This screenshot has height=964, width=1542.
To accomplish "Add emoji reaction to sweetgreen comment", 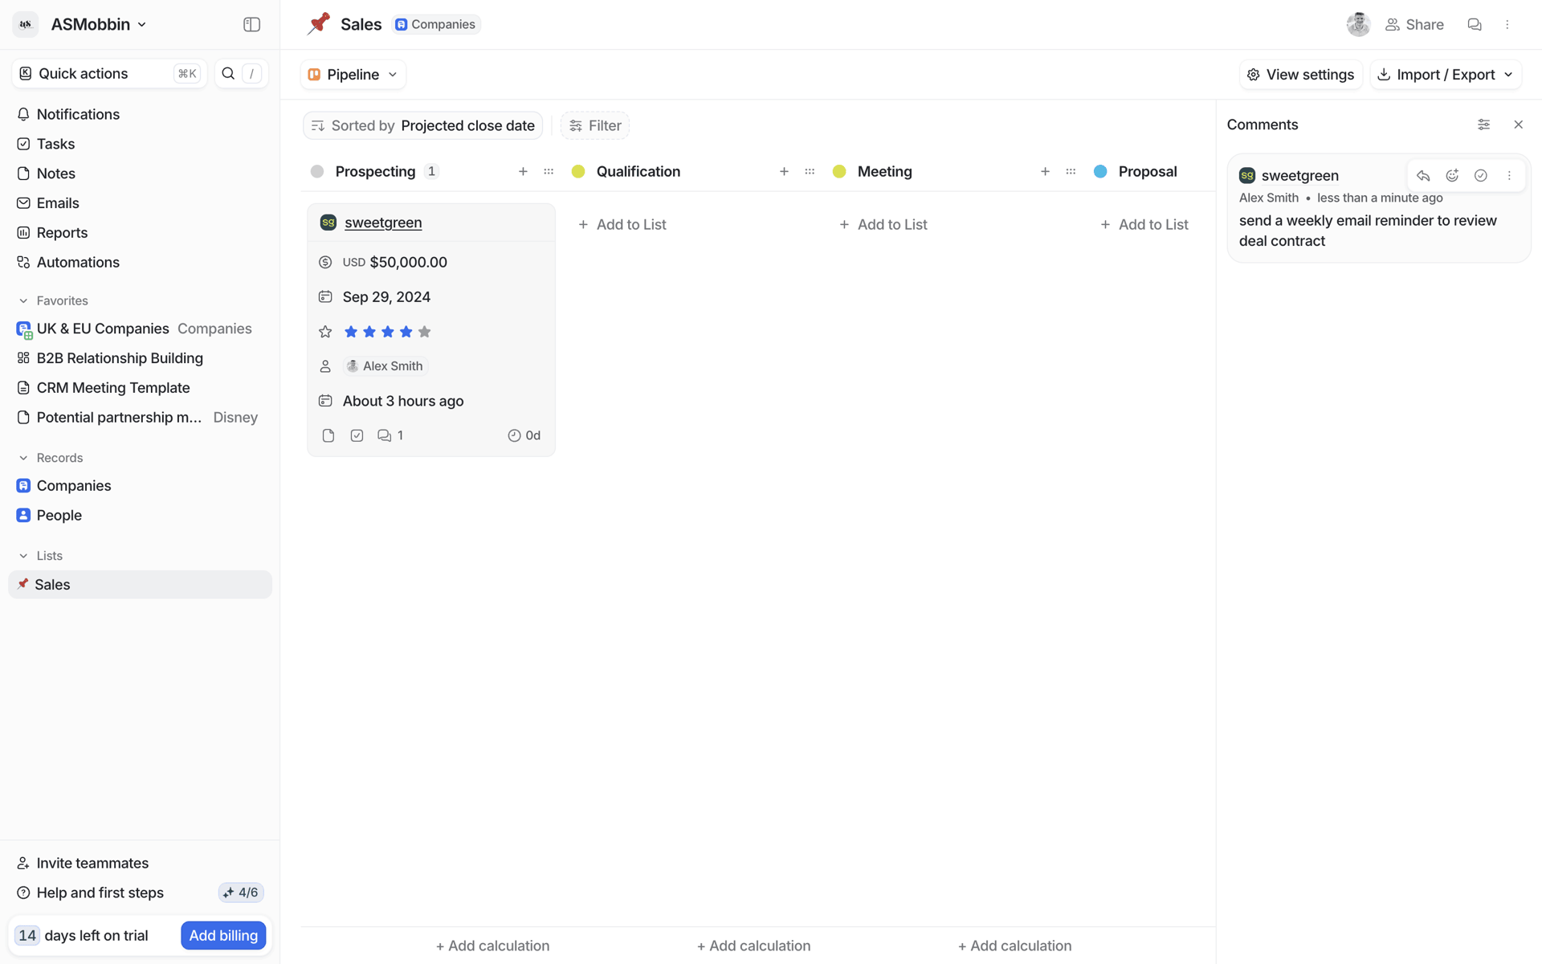I will 1452,176.
